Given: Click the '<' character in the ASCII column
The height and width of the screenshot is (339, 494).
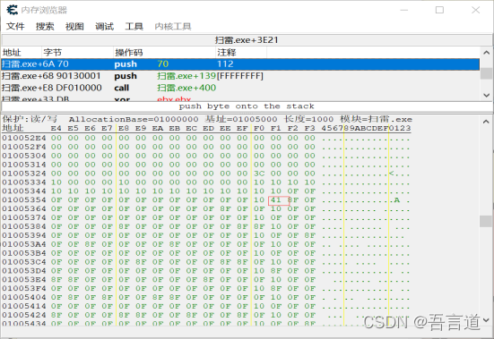Looking at the screenshot, I should click(x=392, y=174).
